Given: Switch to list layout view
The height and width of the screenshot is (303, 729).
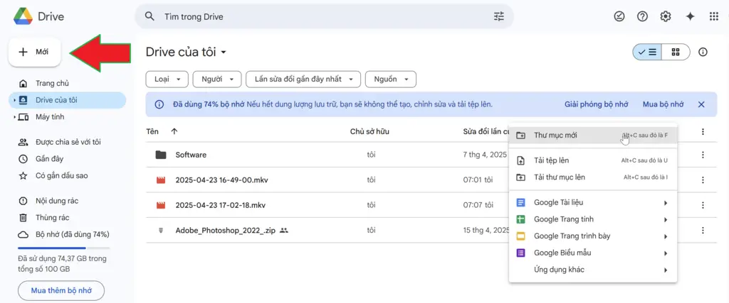Looking at the screenshot, I should (x=647, y=52).
